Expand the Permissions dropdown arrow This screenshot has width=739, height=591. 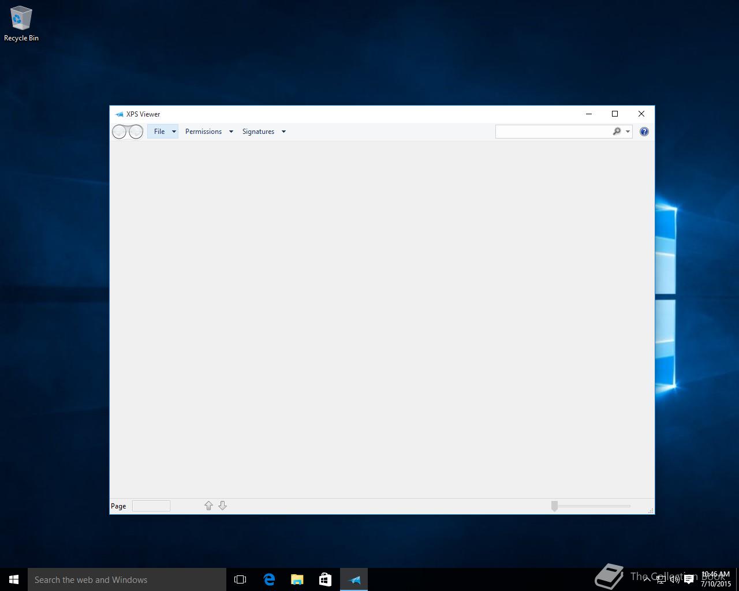point(231,132)
